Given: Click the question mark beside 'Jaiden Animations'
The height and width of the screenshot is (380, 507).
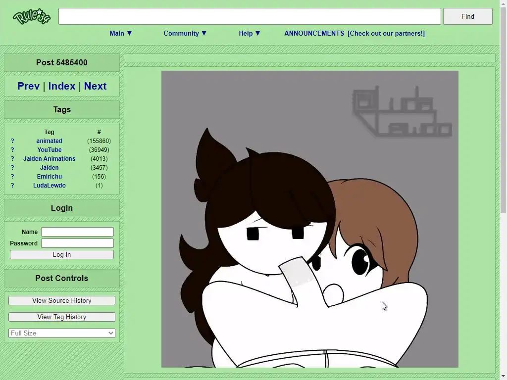Looking at the screenshot, I should coord(12,159).
